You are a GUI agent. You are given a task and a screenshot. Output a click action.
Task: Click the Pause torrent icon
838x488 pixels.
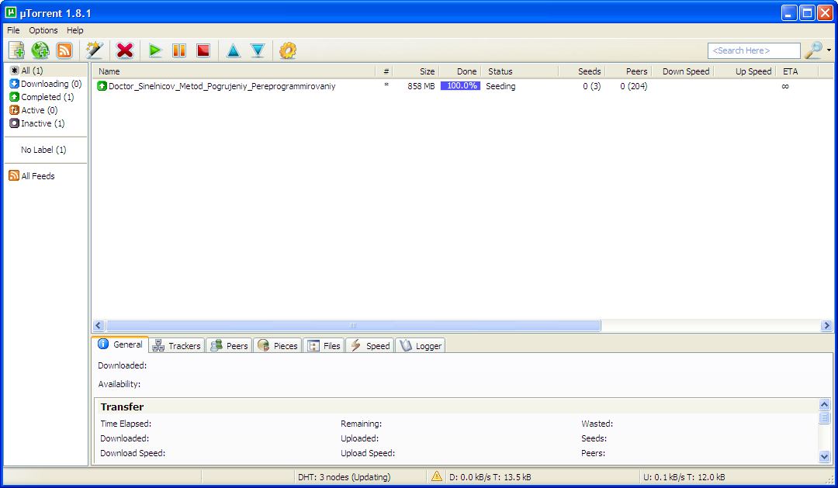click(179, 50)
